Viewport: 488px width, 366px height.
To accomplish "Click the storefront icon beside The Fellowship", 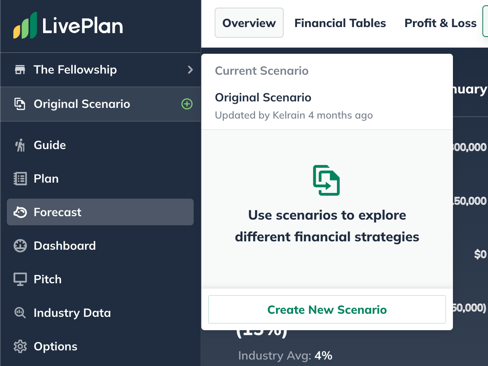I will [20, 70].
